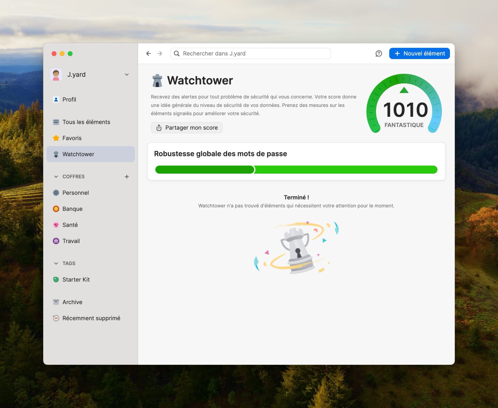Screen dimensions: 498x408
Task: Click the green fullscreen window button
Action: click(x=70, y=54)
